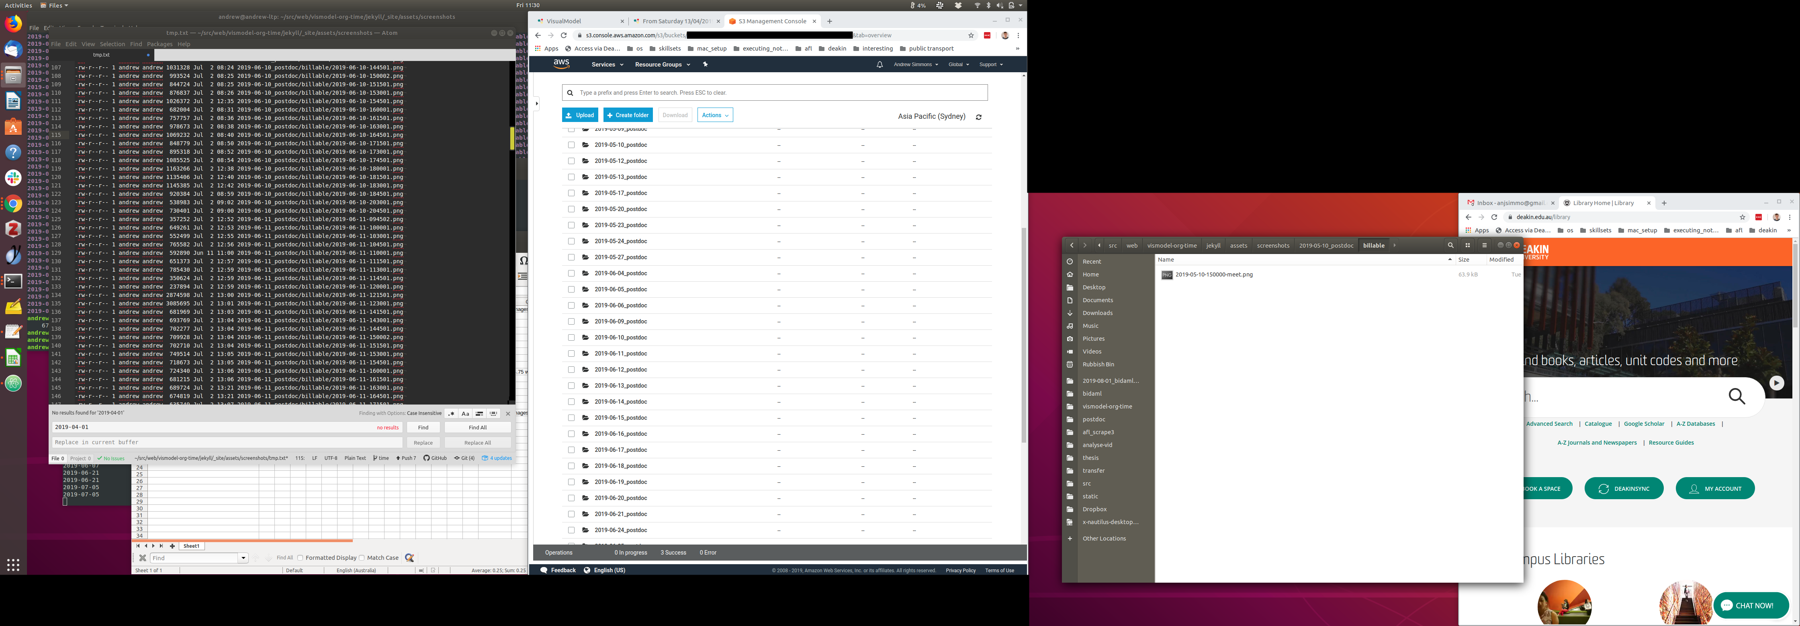Select the 2019-06-10_postdoc folder checkbox
1800x626 pixels.
point(571,338)
